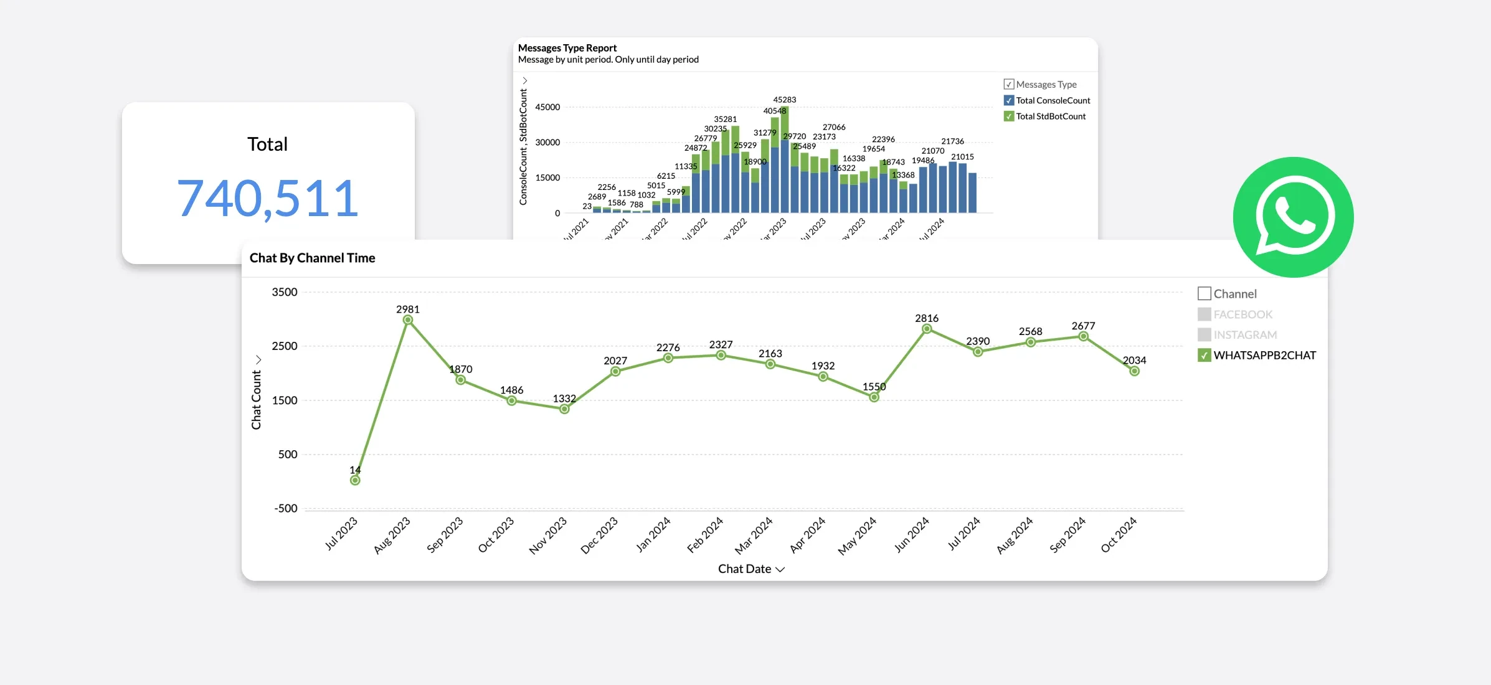
Task: Click the Mar 2024 point labeled 2163
Action: pos(770,364)
